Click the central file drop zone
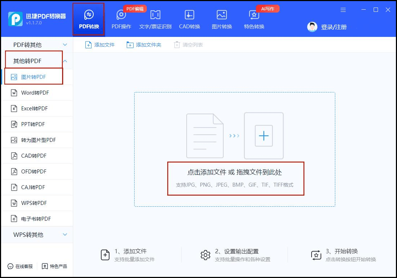The width and height of the screenshot is (397, 278). pyautogui.click(x=235, y=149)
